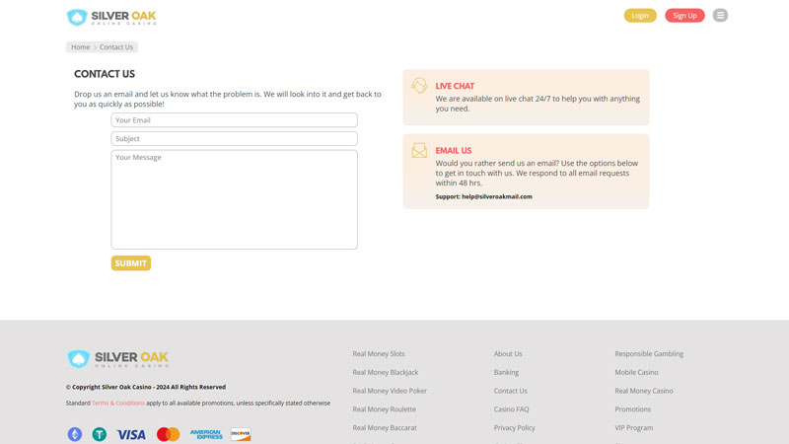The image size is (789, 444).
Task: Click into the Subject field
Action: 234,139
